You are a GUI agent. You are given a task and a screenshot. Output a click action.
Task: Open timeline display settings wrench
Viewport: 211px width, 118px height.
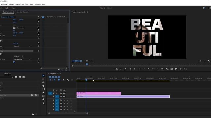[68, 80]
